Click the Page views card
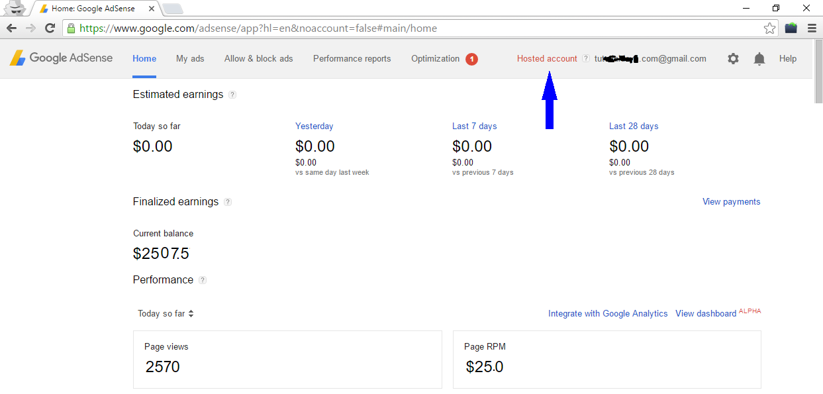823x394 pixels. (287, 360)
